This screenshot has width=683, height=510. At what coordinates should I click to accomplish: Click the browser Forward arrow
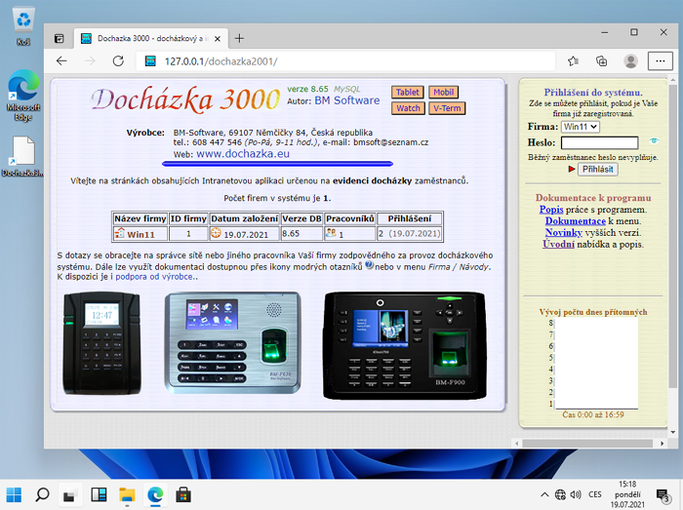click(x=90, y=61)
